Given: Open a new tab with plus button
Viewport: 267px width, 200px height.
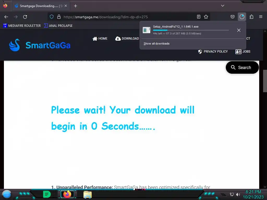Looking at the screenshot, I should point(75,6).
